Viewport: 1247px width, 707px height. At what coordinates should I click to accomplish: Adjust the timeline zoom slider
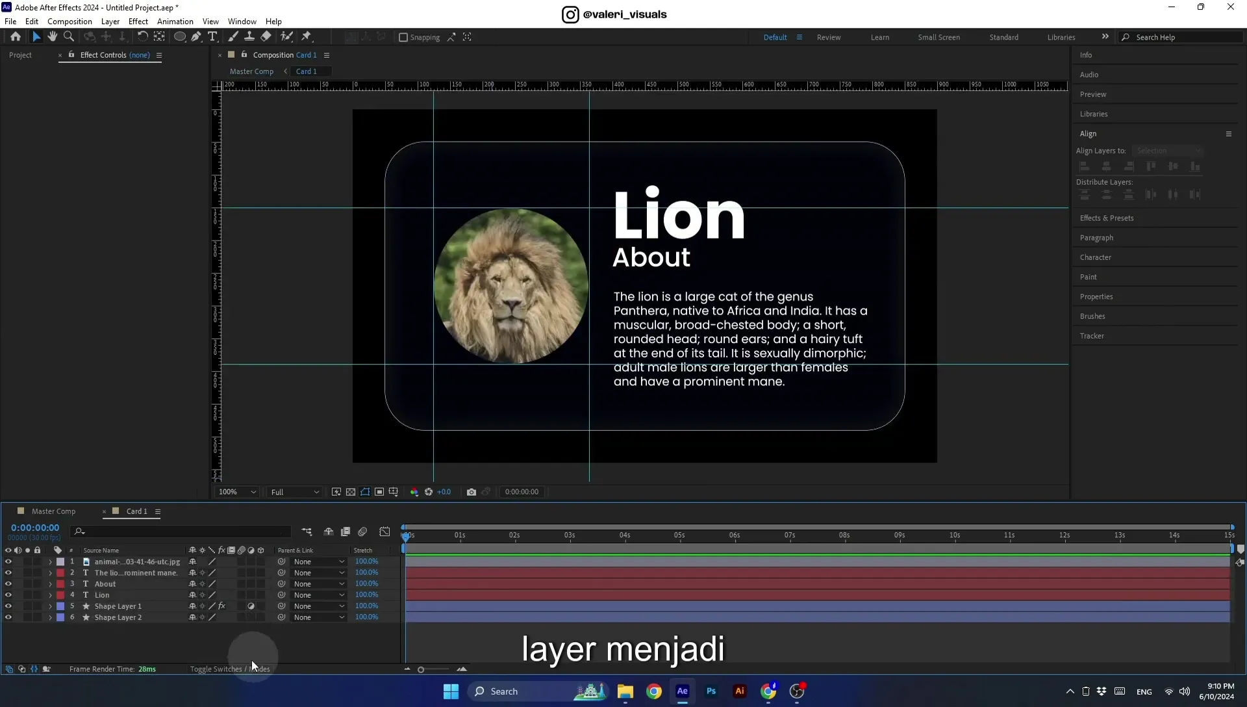click(x=421, y=669)
